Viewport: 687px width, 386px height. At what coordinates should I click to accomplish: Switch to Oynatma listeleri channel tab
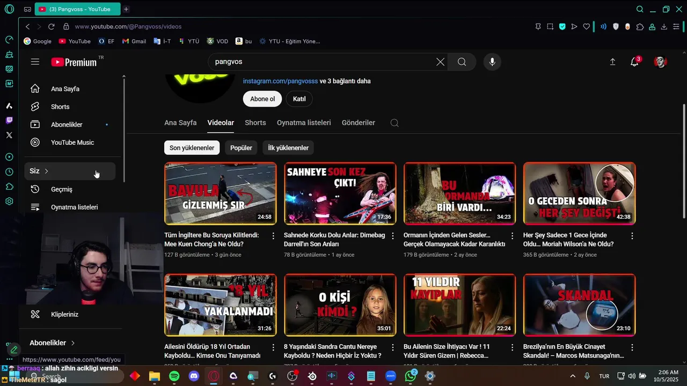click(304, 123)
